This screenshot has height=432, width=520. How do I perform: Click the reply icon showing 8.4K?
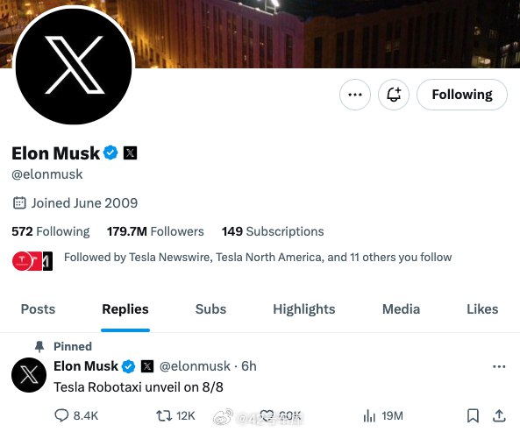tap(61, 415)
